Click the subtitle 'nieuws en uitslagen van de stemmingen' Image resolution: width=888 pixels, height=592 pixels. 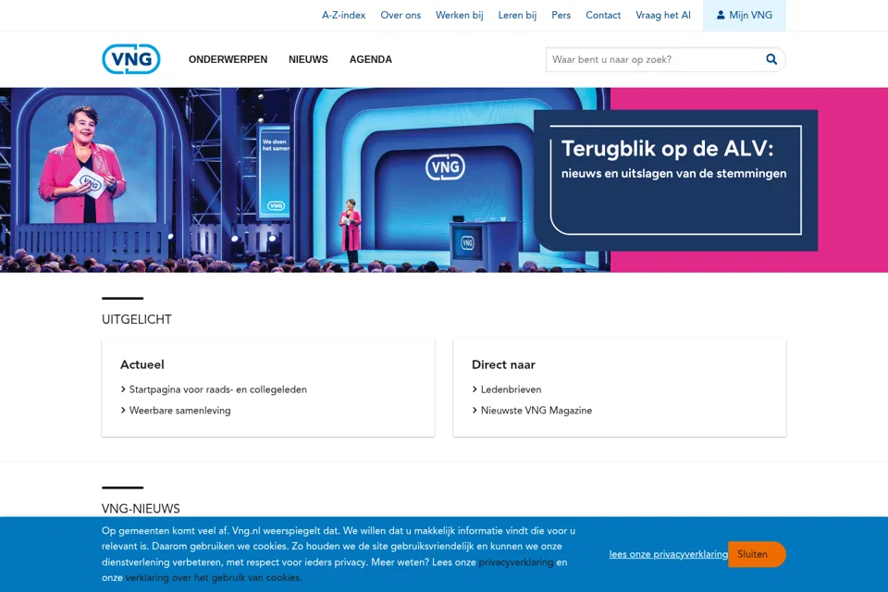coord(674,174)
